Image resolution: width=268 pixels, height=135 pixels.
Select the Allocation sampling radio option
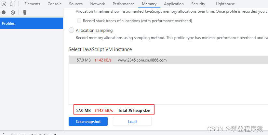(x=72, y=30)
